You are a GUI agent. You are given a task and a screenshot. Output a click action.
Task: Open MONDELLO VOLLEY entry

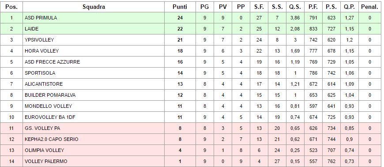pos(48,106)
